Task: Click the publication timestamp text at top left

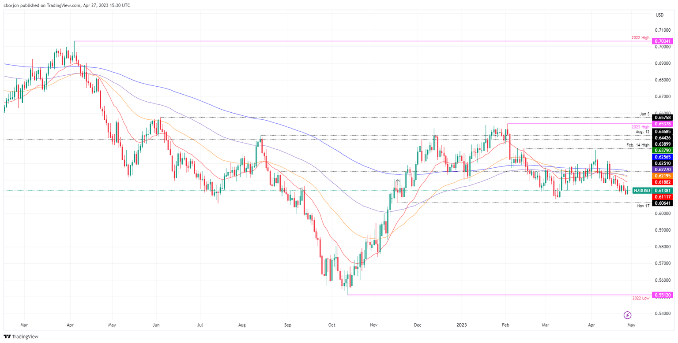Action: coord(65,5)
